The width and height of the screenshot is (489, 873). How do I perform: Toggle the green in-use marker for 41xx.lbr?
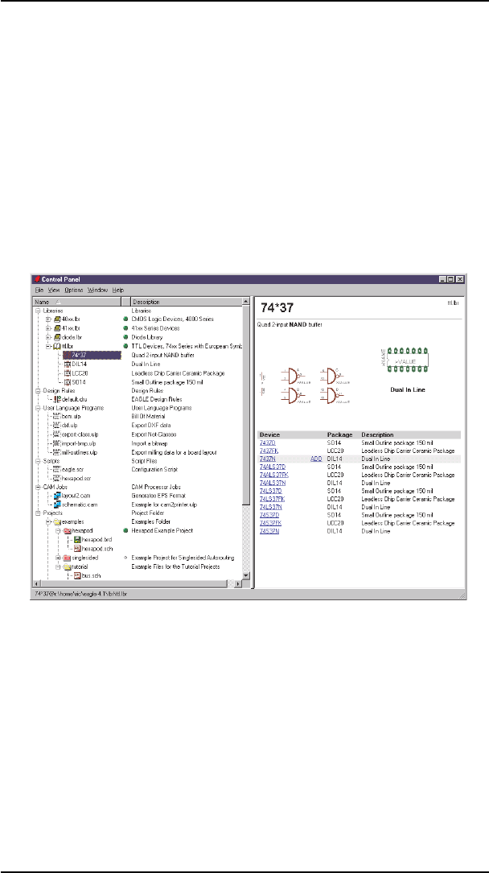125,328
